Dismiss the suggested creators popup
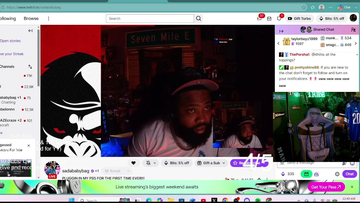Viewport: 360px width, 203px height. tap(28, 145)
